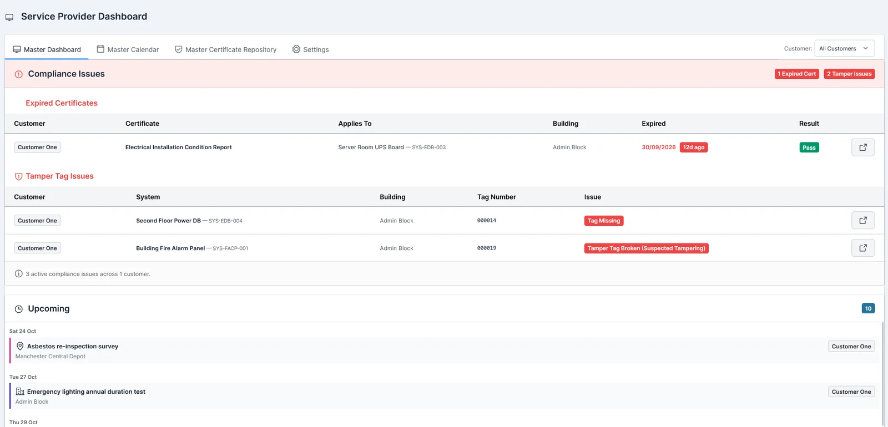888x427 pixels.
Task: Click Customer One in the Second Floor Power DB row
Action: click(37, 221)
